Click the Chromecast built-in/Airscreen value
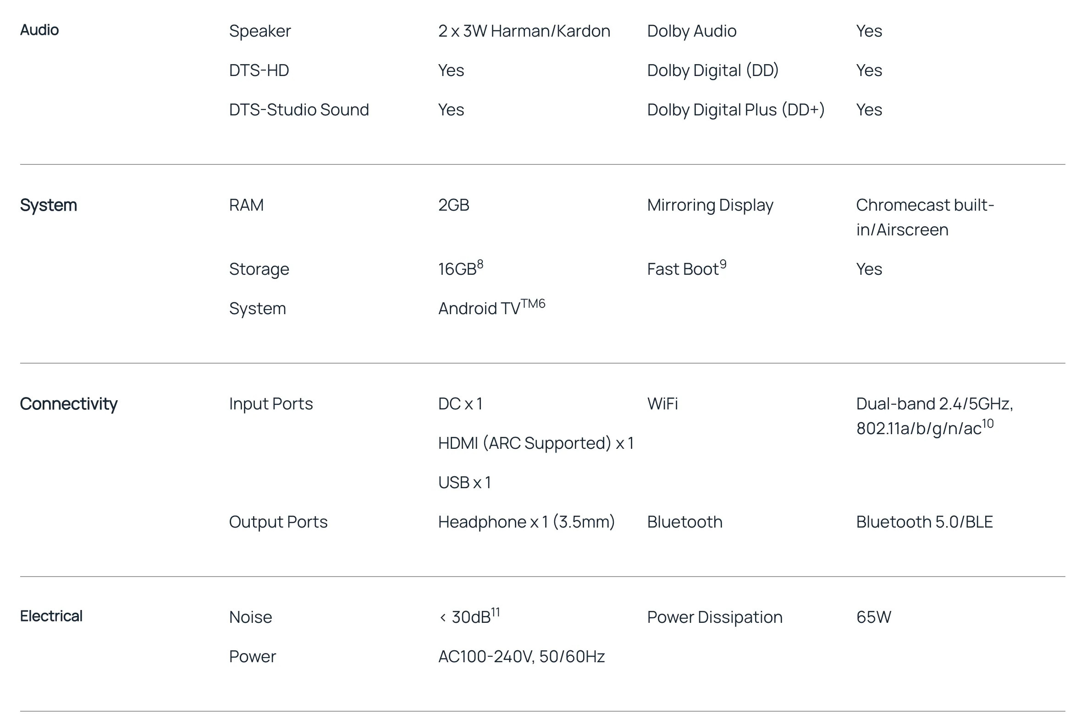The image size is (1081, 719). pos(925,218)
